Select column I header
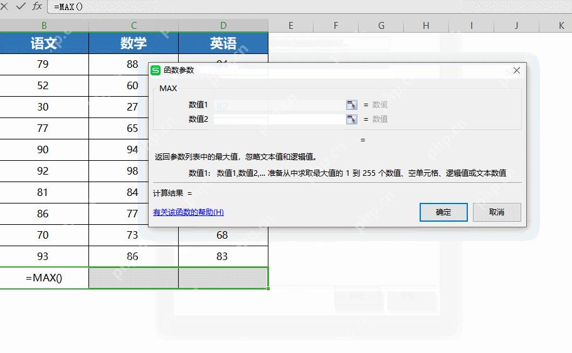The width and height of the screenshot is (572, 353). (471, 26)
